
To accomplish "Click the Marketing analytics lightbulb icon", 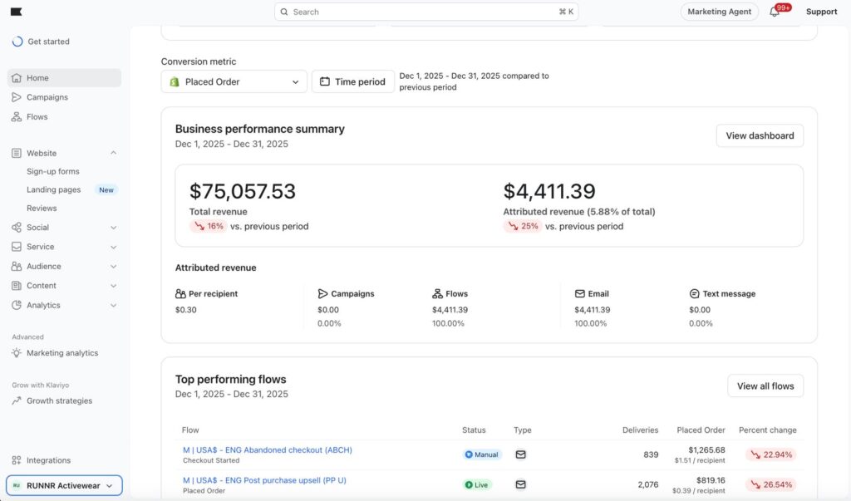I will click(17, 353).
